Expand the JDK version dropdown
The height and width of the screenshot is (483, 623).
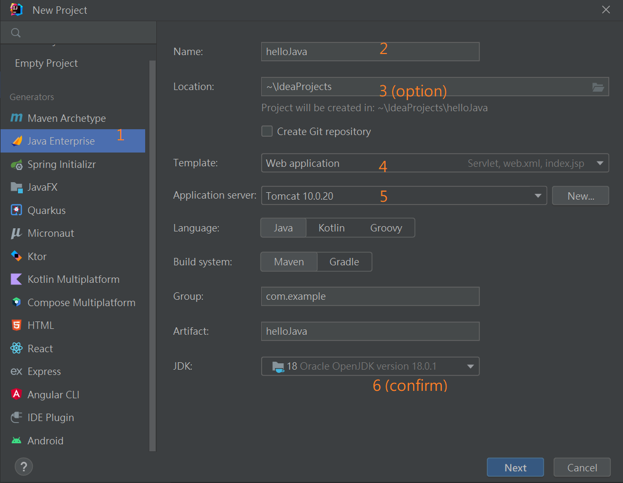[470, 366]
